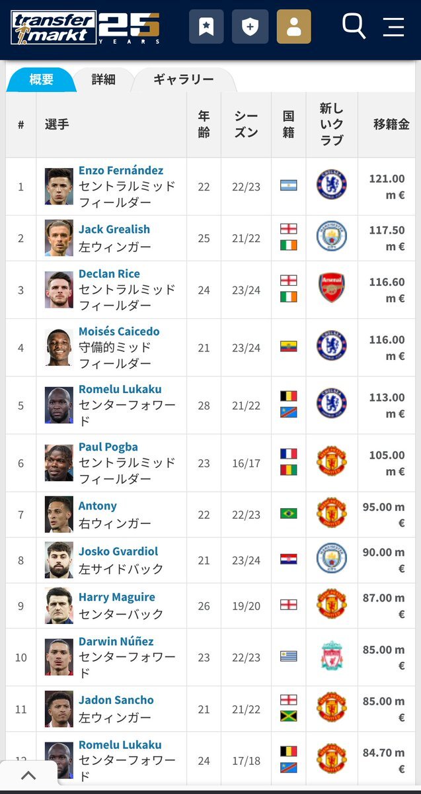The width and height of the screenshot is (421, 794).
Task: Click Liverpool crest in Darwin Núñez row
Action: point(331,657)
